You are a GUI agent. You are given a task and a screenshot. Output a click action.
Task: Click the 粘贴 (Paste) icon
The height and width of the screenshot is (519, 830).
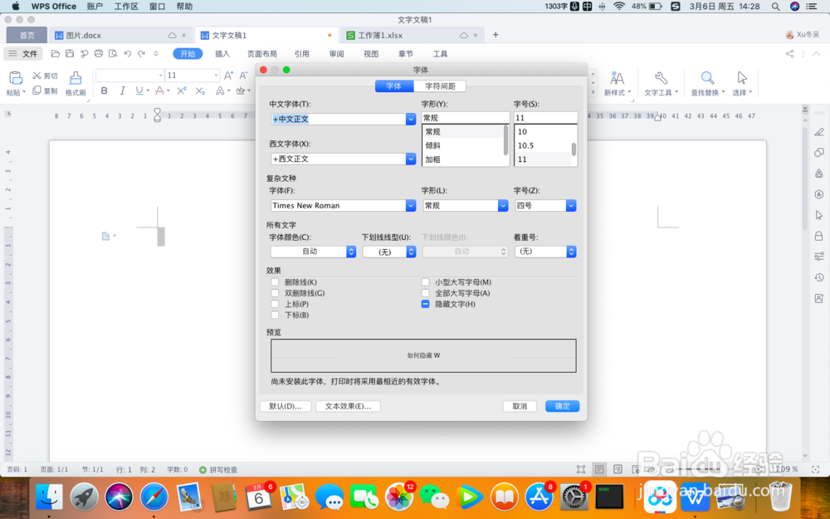[x=15, y=77]
